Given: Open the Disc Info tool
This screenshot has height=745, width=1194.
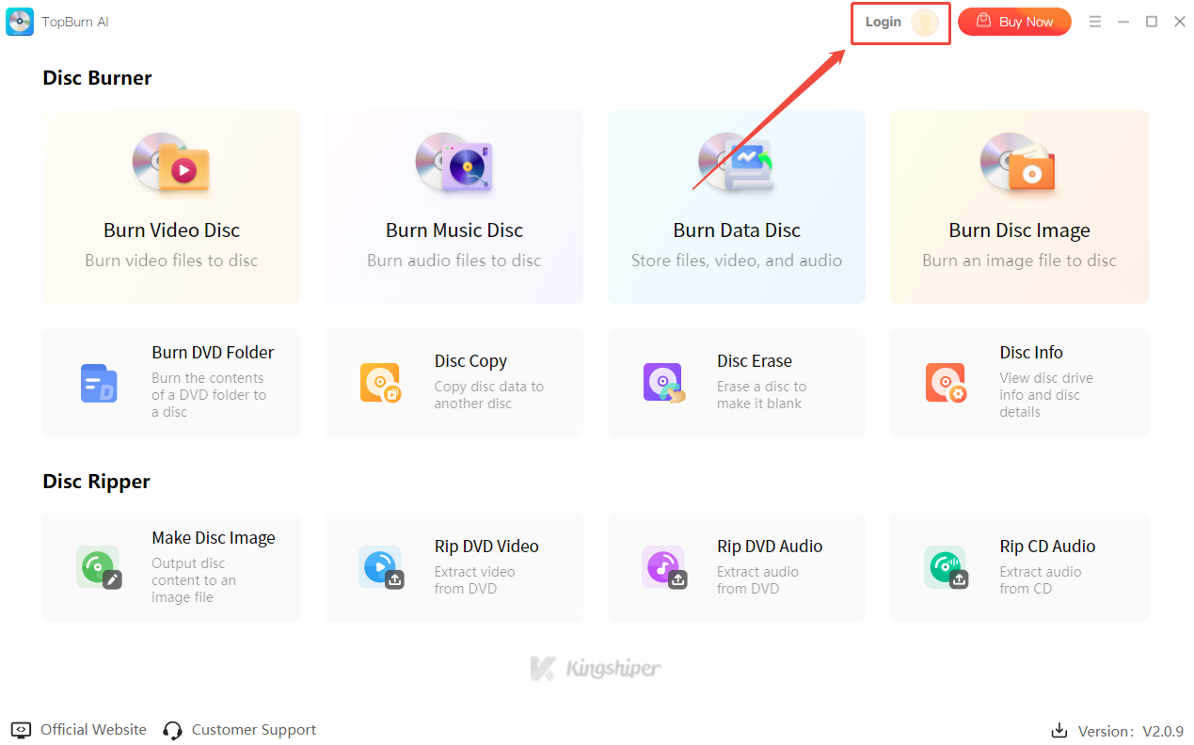Looking at the screenshot, I should point(1019,382).
